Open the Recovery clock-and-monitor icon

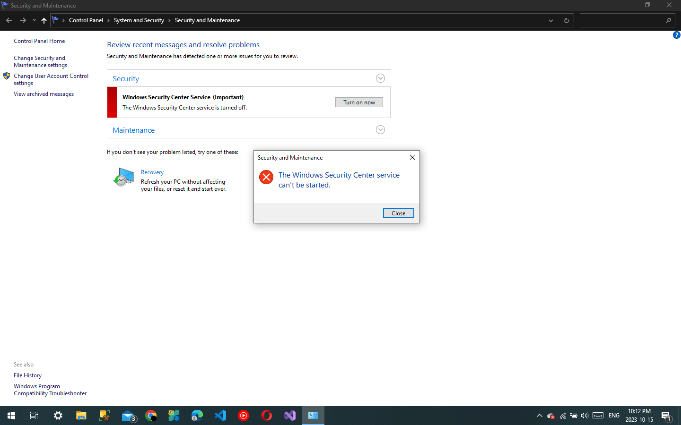(124, 177)
